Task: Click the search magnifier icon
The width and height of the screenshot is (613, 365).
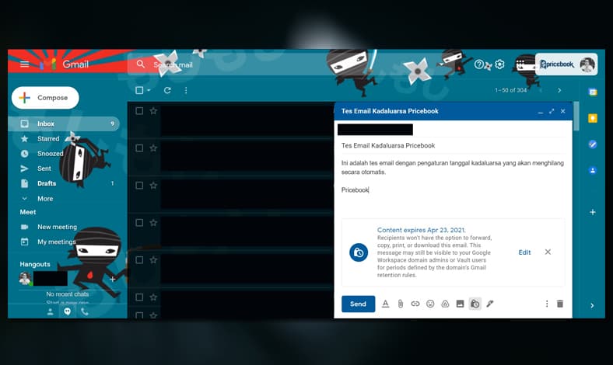Action: point(141,64)
